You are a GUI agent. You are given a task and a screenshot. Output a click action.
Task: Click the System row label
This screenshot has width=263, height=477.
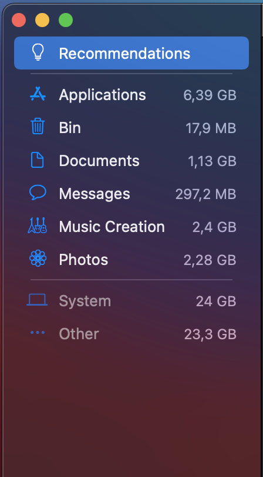(x=85, y=301)
